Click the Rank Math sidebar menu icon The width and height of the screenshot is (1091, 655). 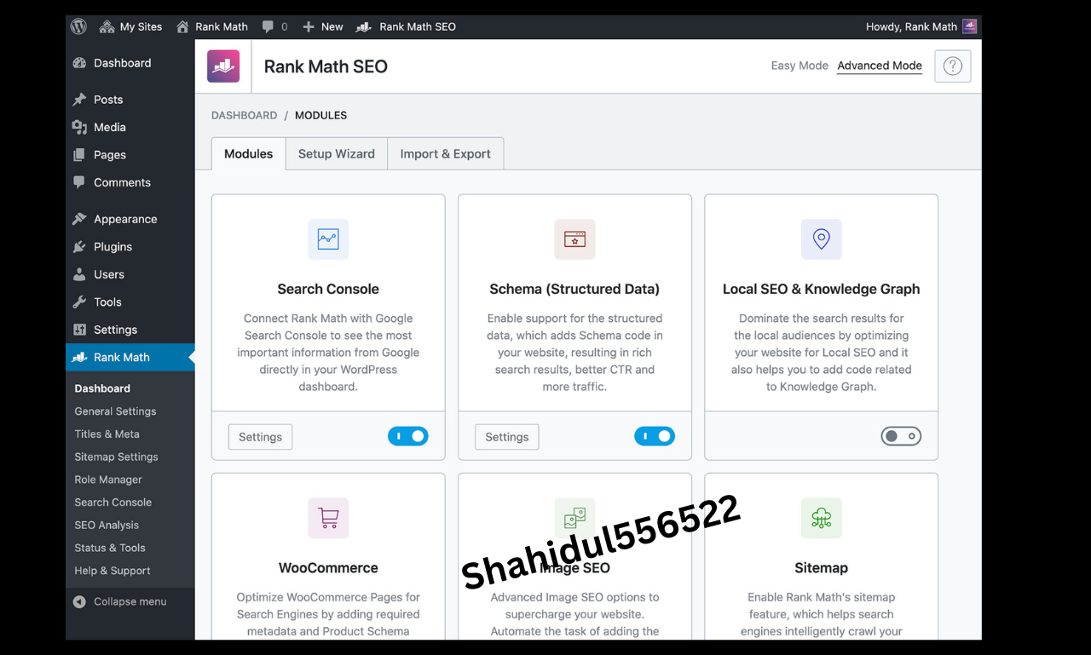pos(80,358)
